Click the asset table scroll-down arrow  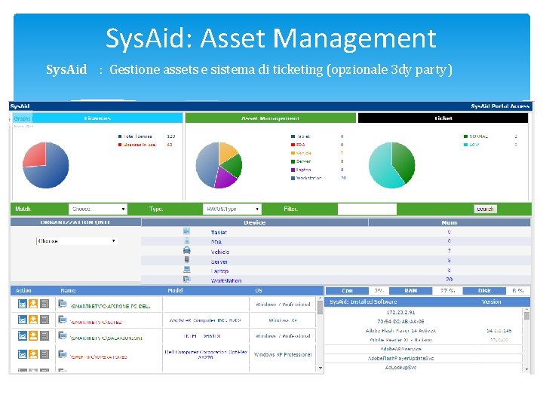pos(321,368)
